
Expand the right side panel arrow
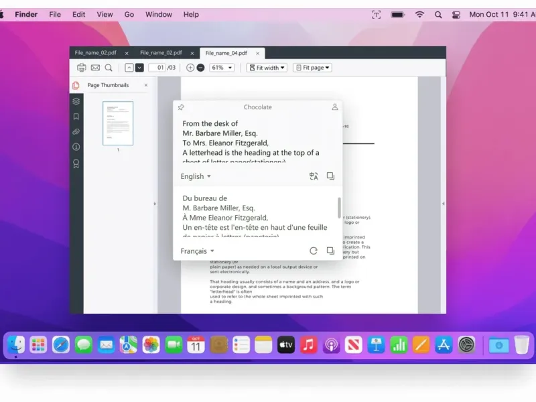(444, 204)
